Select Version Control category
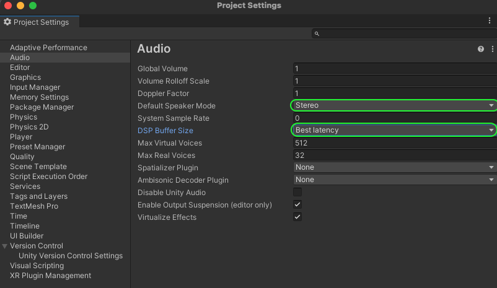The height and width of the screenshot is (288, 497). 37,246
